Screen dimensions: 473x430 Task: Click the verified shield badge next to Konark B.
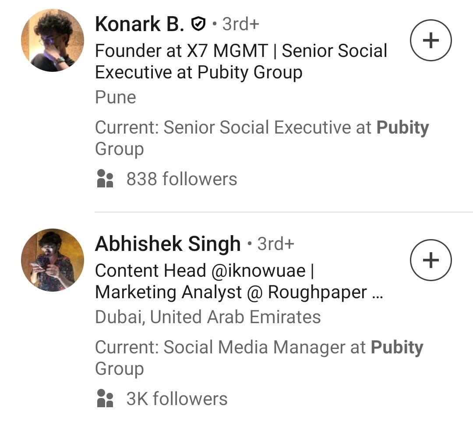[x=198, y=25]
